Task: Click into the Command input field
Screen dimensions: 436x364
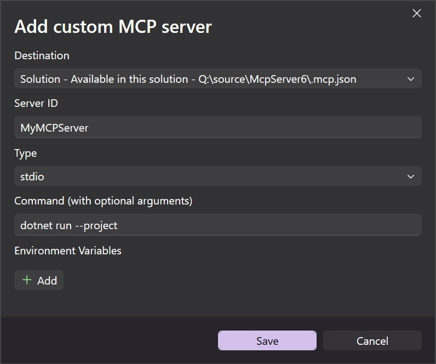Action: tap(217, 225)
